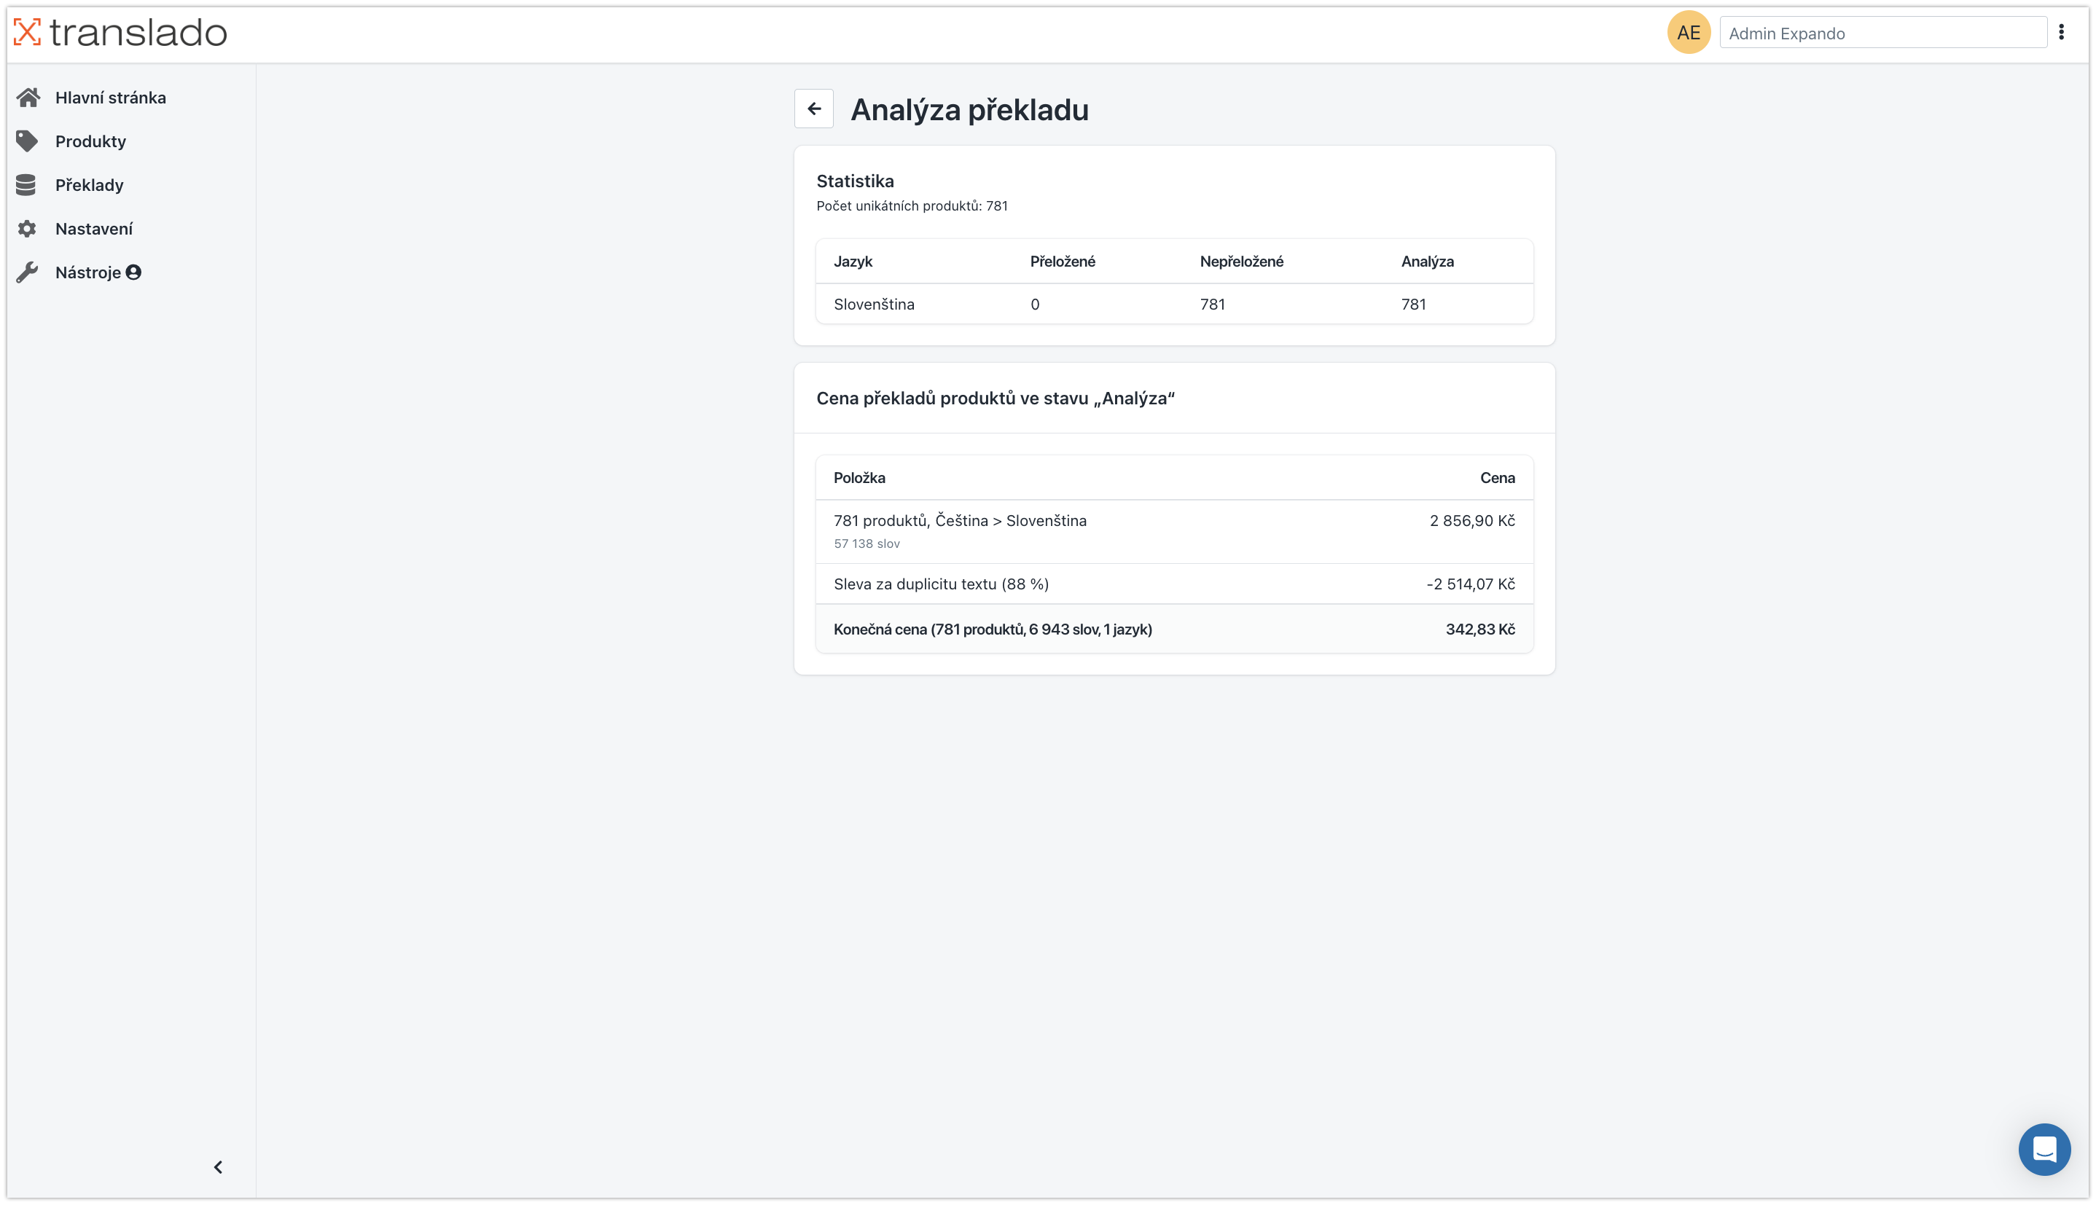Screen dimensions: 2096x1205
Task: Navigate to Překlady menu item
Action: click(90, 185)
